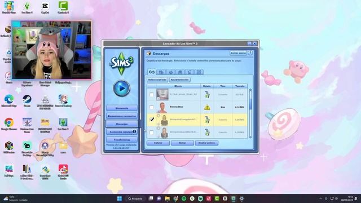Click the highlighted row's green status icon
Viewport: 361px width, 203px height.
[x=207, y=120]
